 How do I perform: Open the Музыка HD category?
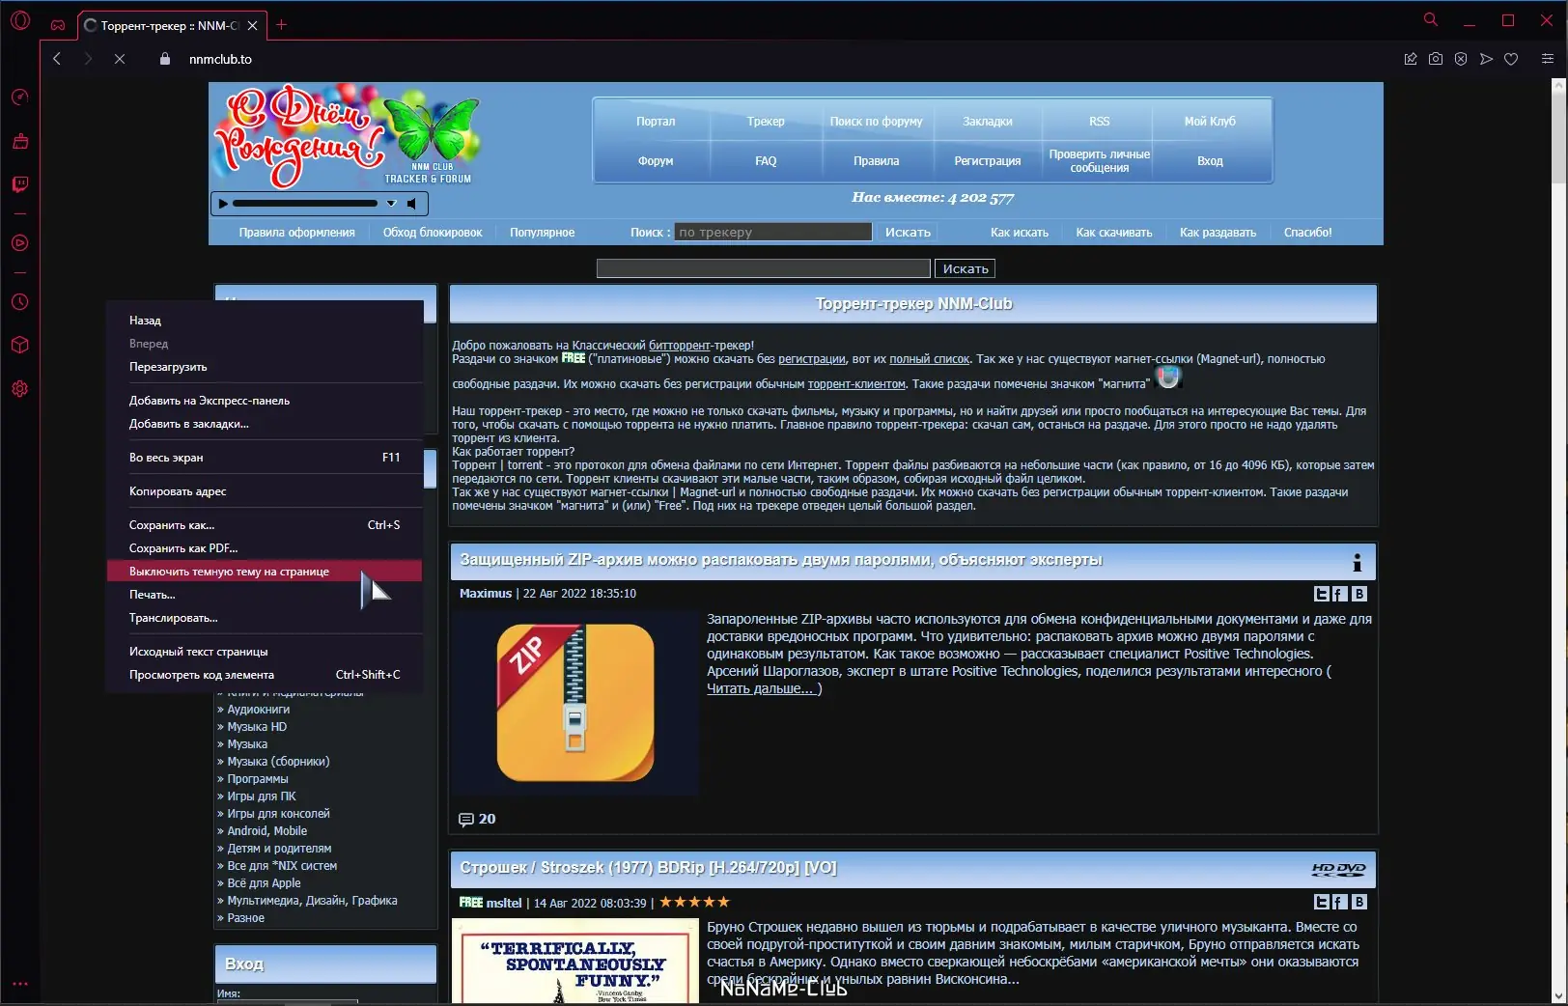tap(257, 727)
